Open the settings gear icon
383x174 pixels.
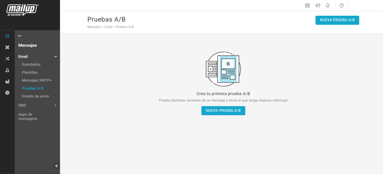tap(7, 92)
